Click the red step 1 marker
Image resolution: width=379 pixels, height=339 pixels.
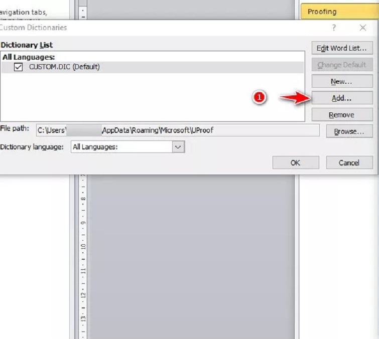pyautogui.click(x=259, y=98)
